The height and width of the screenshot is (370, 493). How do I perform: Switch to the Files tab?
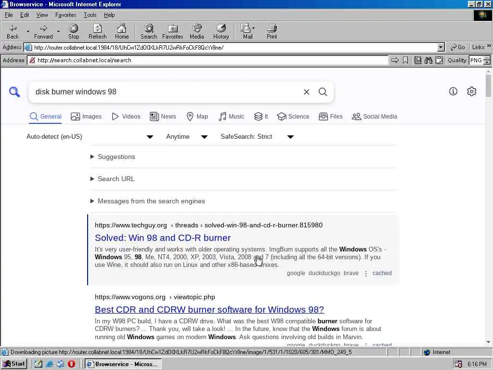tap(330, 117)
